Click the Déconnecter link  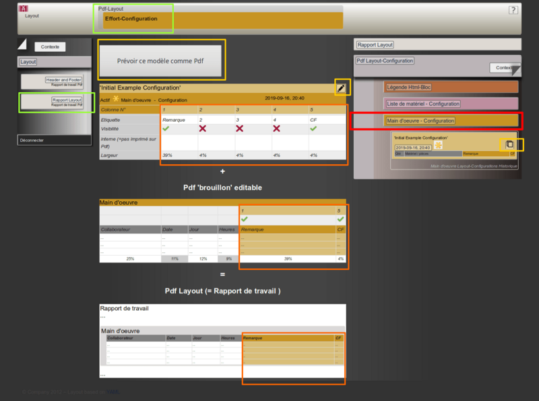point(32,140)
